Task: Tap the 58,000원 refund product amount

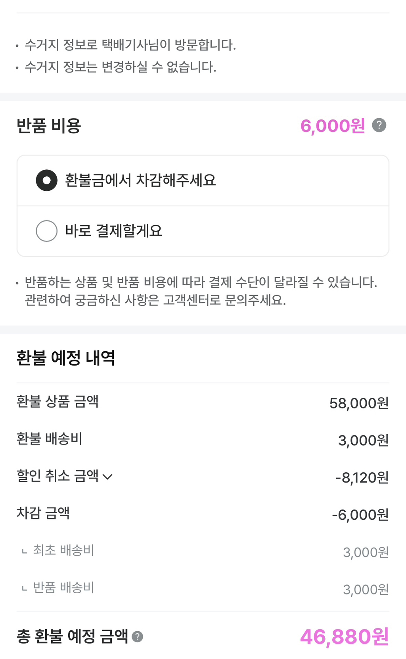Action: coord(359,403)
